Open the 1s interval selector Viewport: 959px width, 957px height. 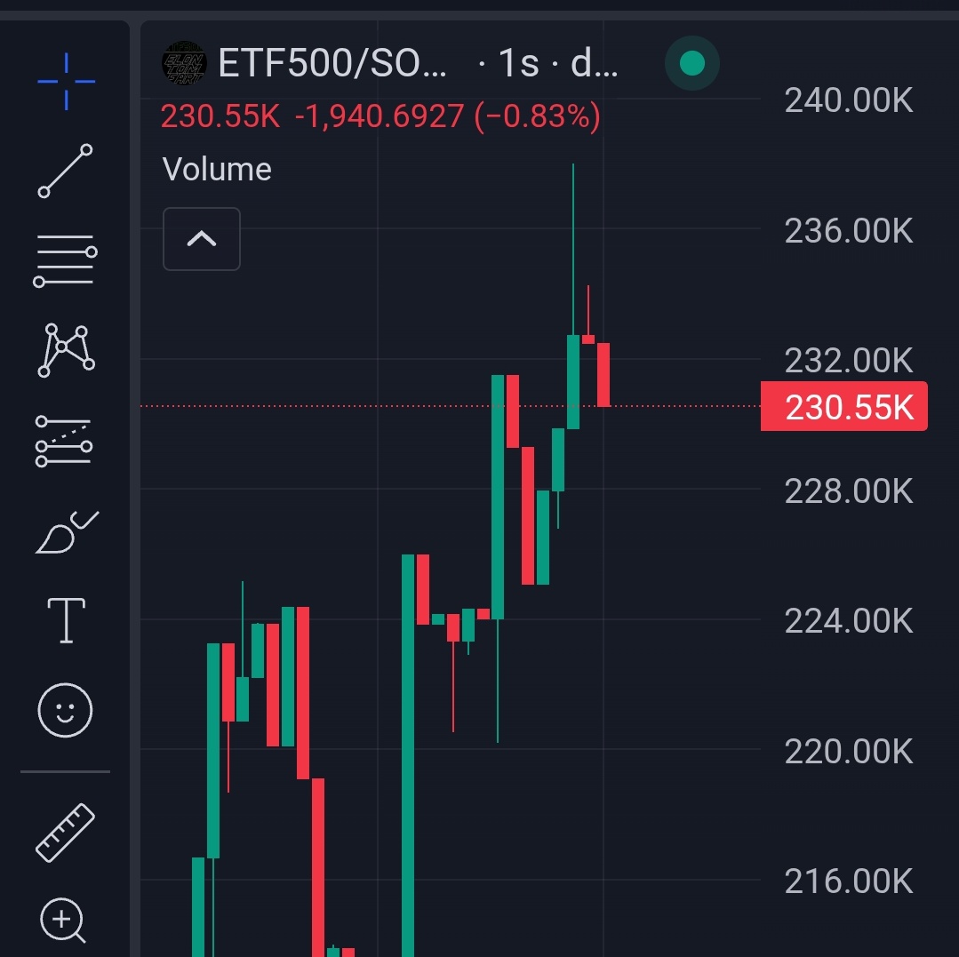(519, 63)
